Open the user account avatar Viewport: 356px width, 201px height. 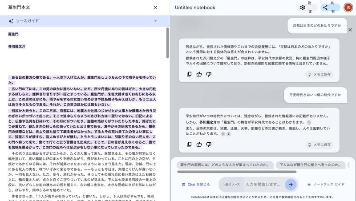coord(348,8)
